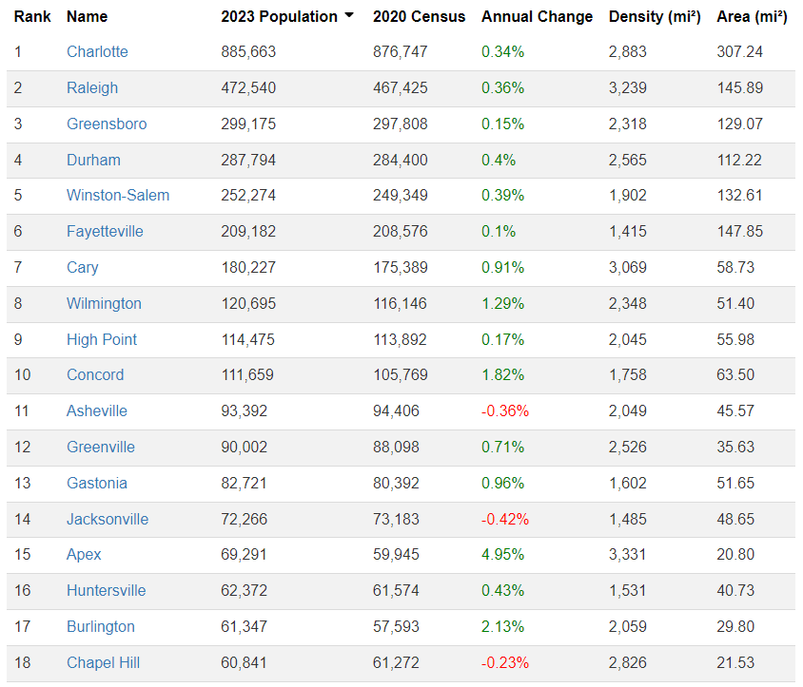Open the Huntersville link
This screenshot has width=803, height=687.
coord(106,590)
